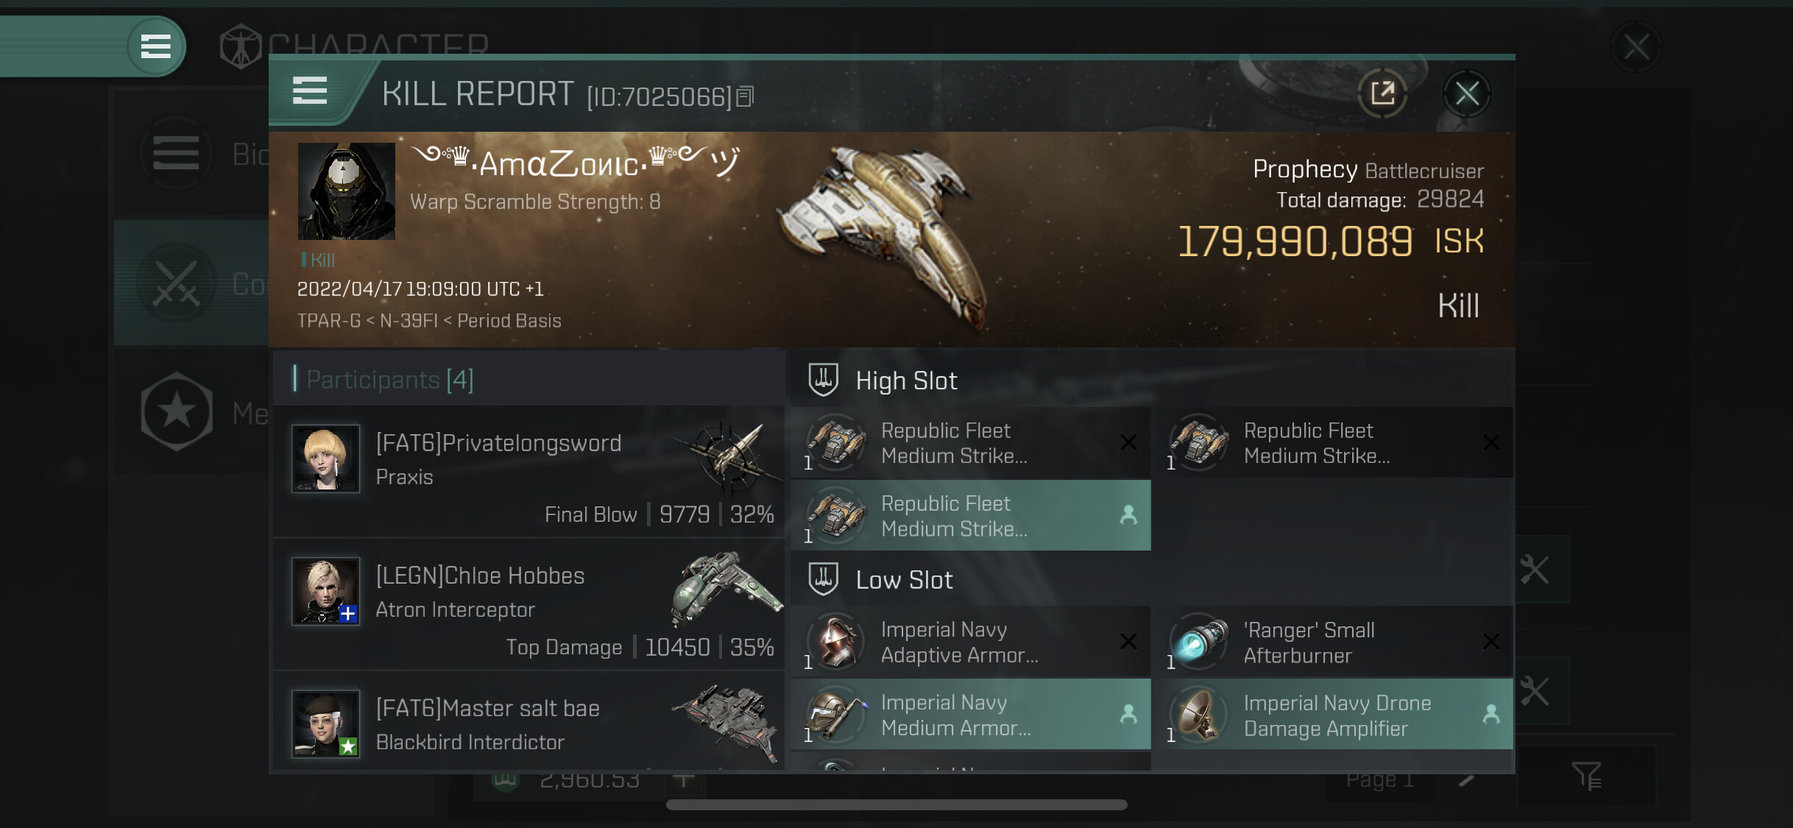Image resolution: width=1793 pixels, height=828 pixels.
Task: Open Chloe Hobbes participant entry
Action: 528,604
